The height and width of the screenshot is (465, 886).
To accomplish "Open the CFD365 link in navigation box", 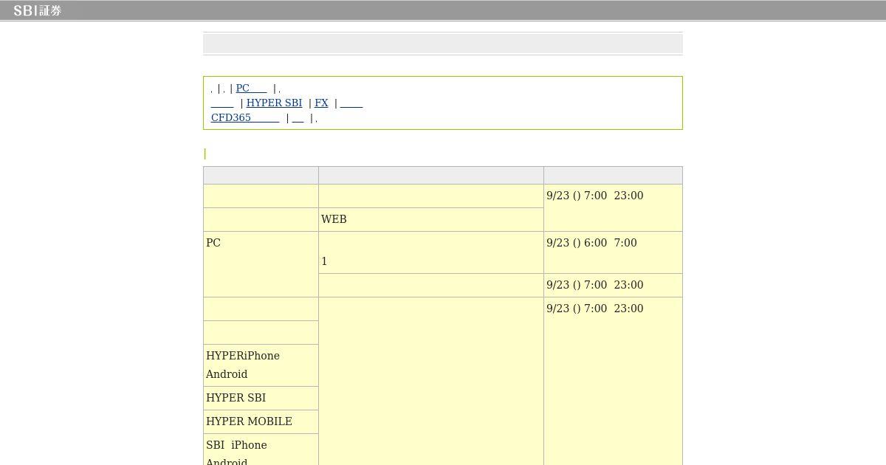I will (245, 117).
